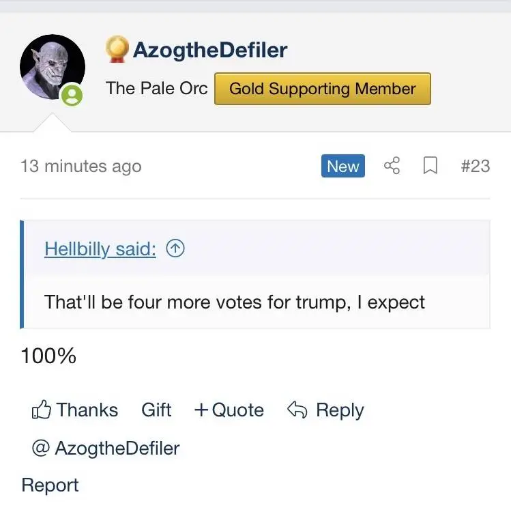
Task: Click the Gold Supporting Member badge
Action: [322, 89]
